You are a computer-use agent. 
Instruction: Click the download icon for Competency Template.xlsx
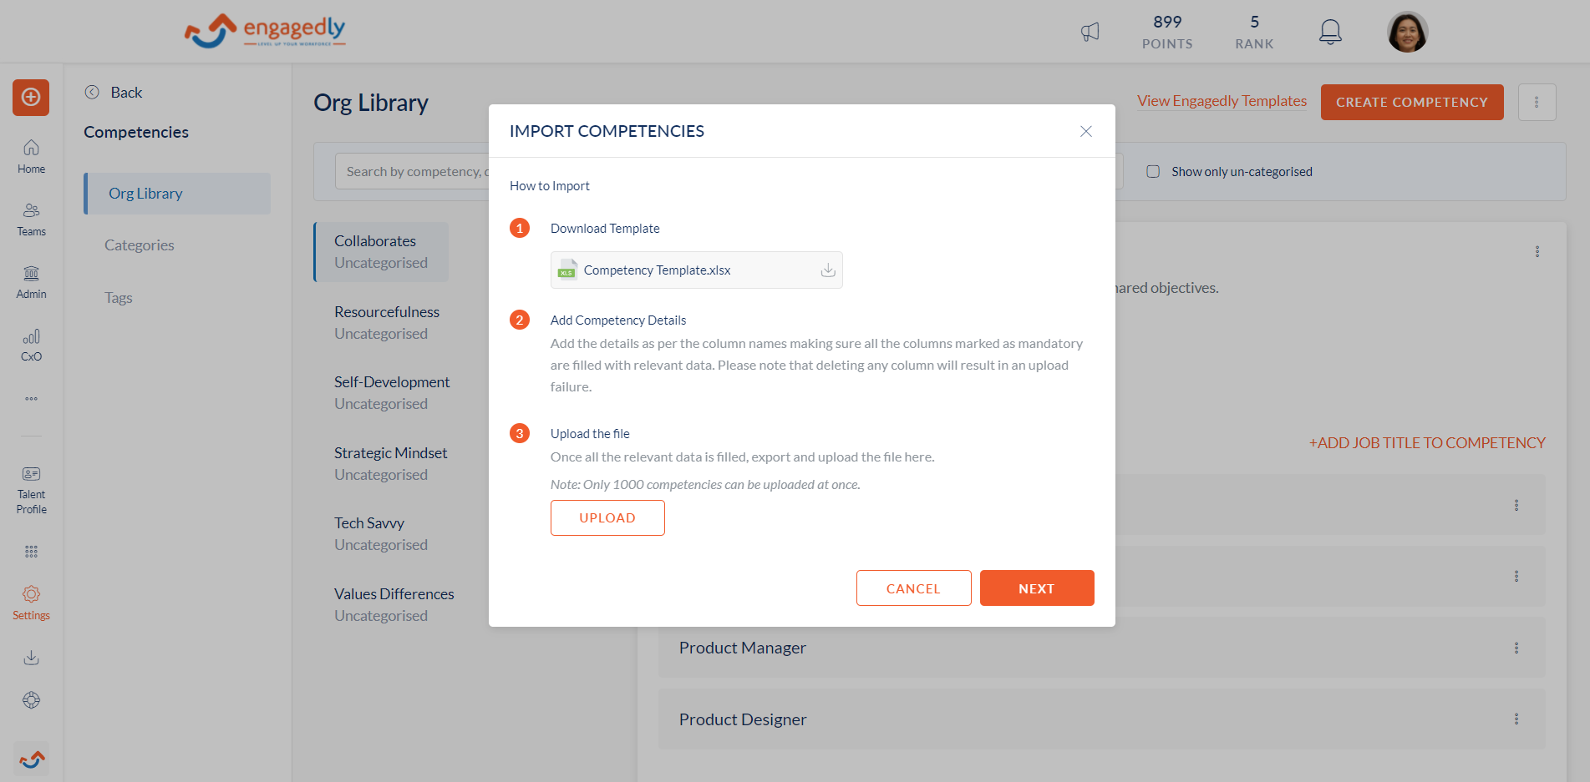[x=828, y=270]
